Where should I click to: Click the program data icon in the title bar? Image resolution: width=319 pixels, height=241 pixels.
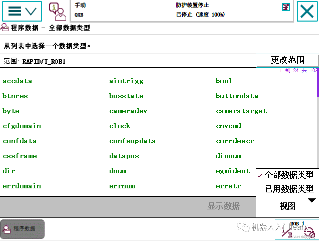pos(4,28)
